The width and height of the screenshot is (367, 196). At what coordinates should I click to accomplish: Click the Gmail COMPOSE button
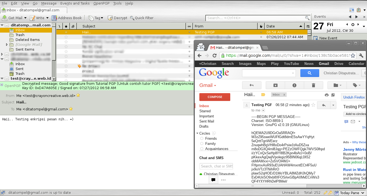[215, 97]
